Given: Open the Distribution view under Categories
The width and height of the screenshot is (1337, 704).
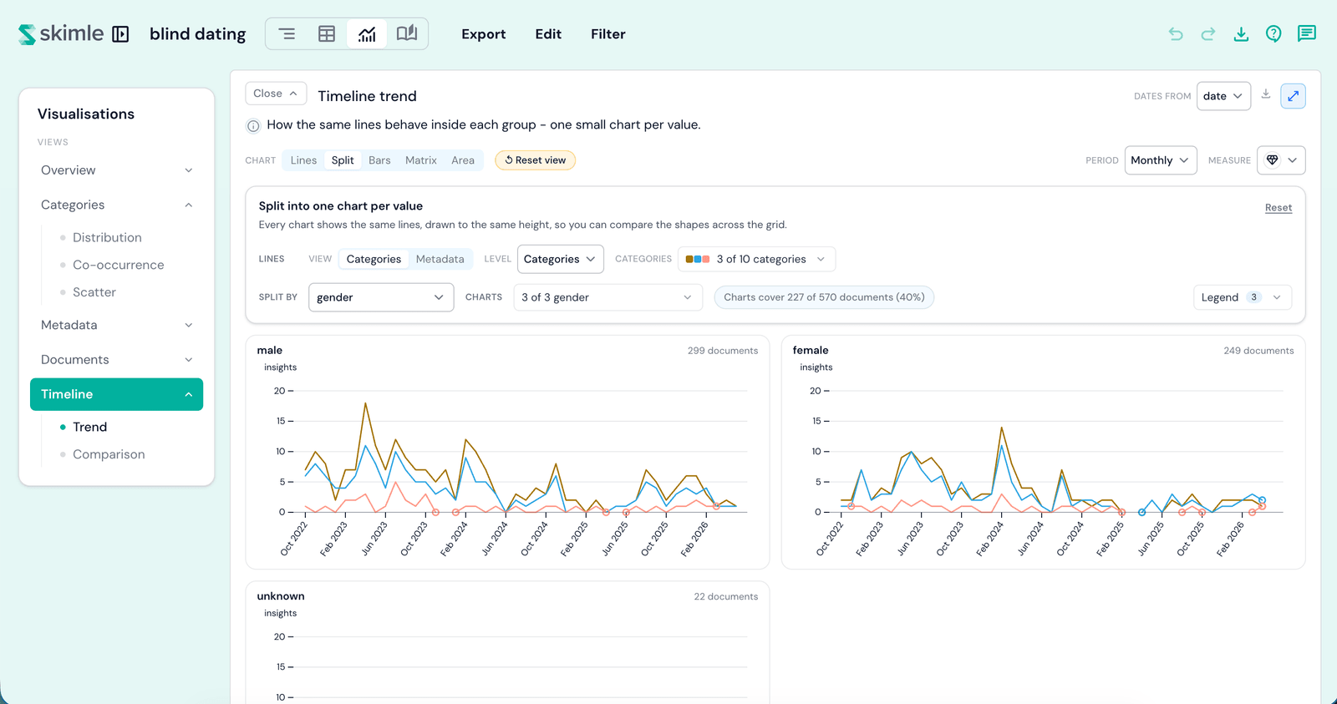Looking at the screenshot, I should [107, 238].
